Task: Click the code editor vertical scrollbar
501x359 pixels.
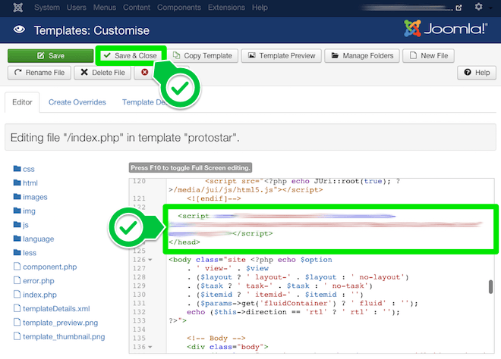Action: tap(491, 286)
